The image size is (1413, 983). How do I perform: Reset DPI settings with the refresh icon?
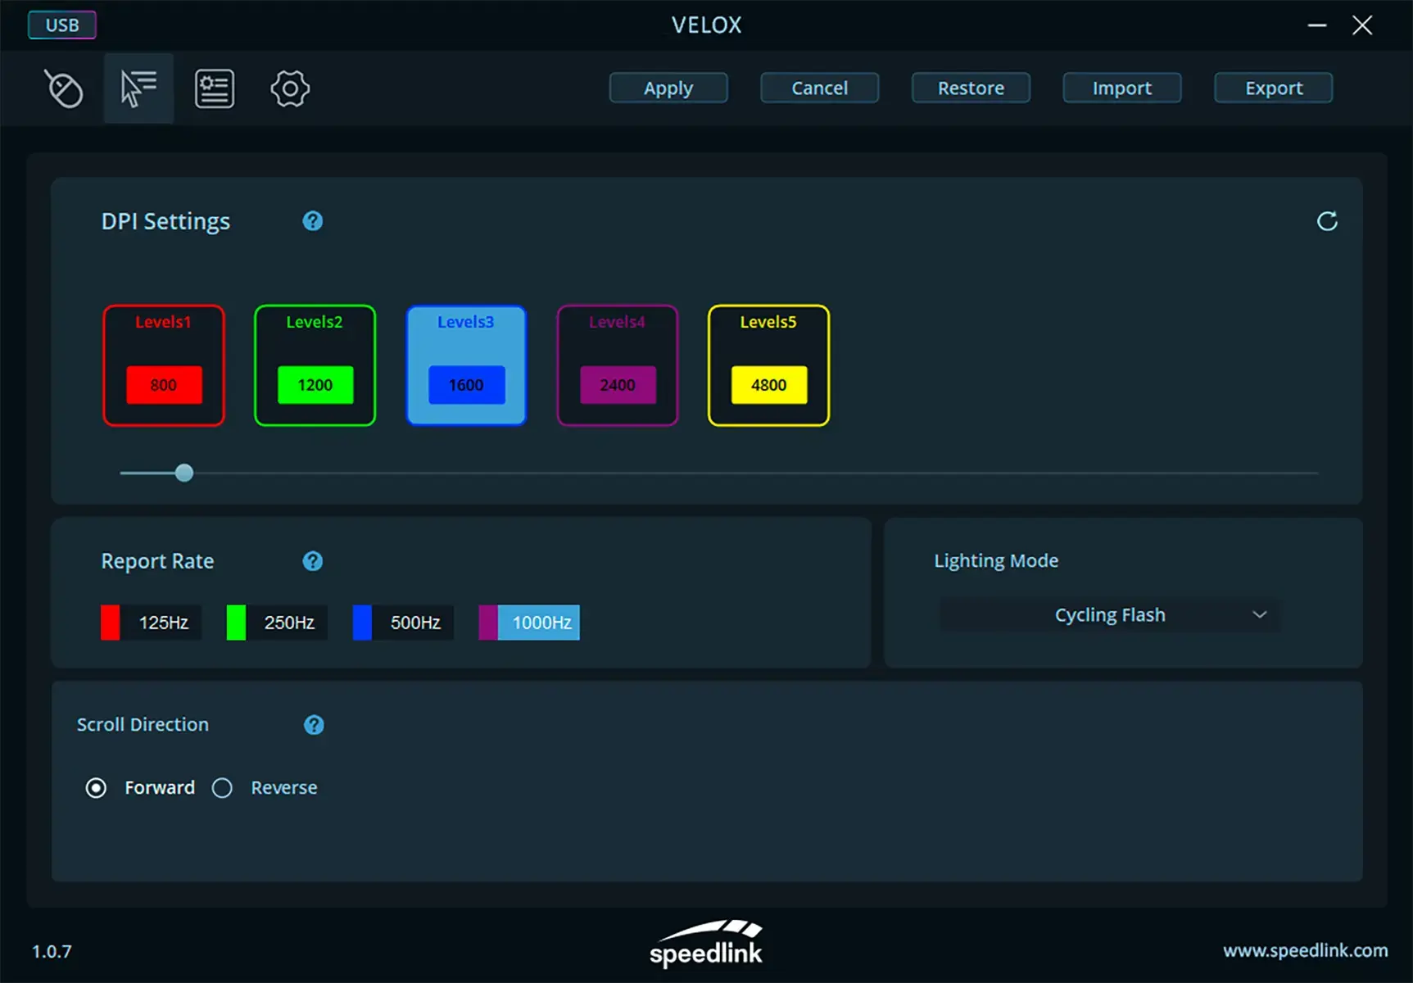click(x=1327, y=221)
